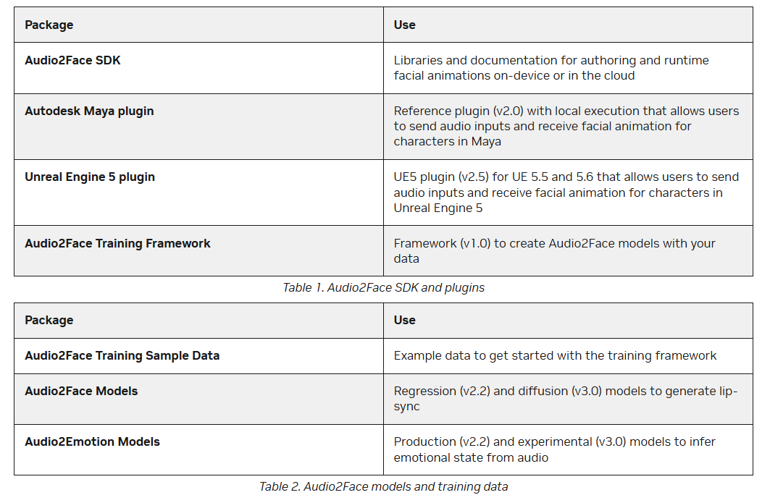Click the Audio2Emotion Models package name
Viewport: 770px width, 495px height.
[92, 441]
